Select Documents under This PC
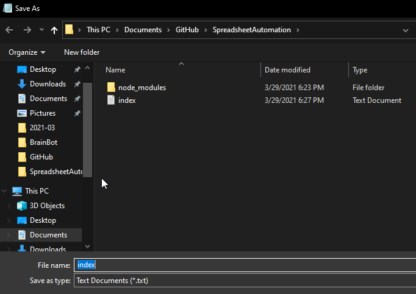Image resolution: width=416 pixels, height=294 pixels. [48, 235]
